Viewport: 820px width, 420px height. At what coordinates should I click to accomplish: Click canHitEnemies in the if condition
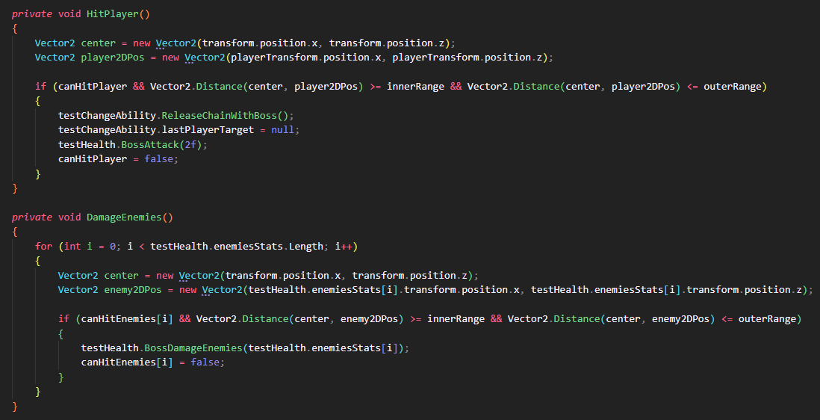(118, 318)
